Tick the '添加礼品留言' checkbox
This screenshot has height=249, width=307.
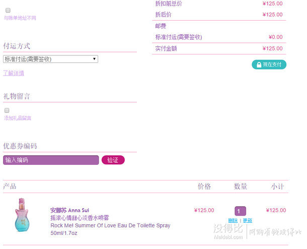(x=7, y=110)
